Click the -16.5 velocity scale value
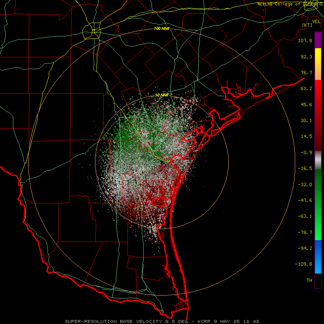324x324 pixels. 305,168
